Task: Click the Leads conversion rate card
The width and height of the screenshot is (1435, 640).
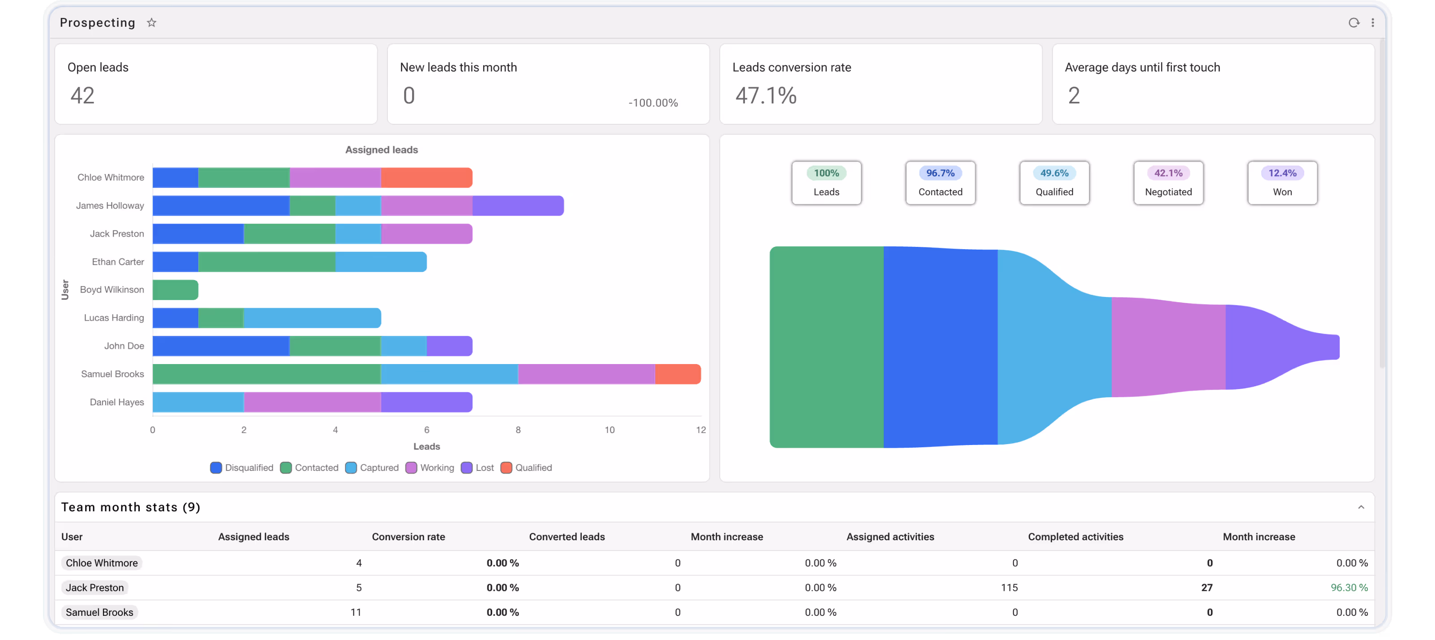Action: click(x=880, y=83)
